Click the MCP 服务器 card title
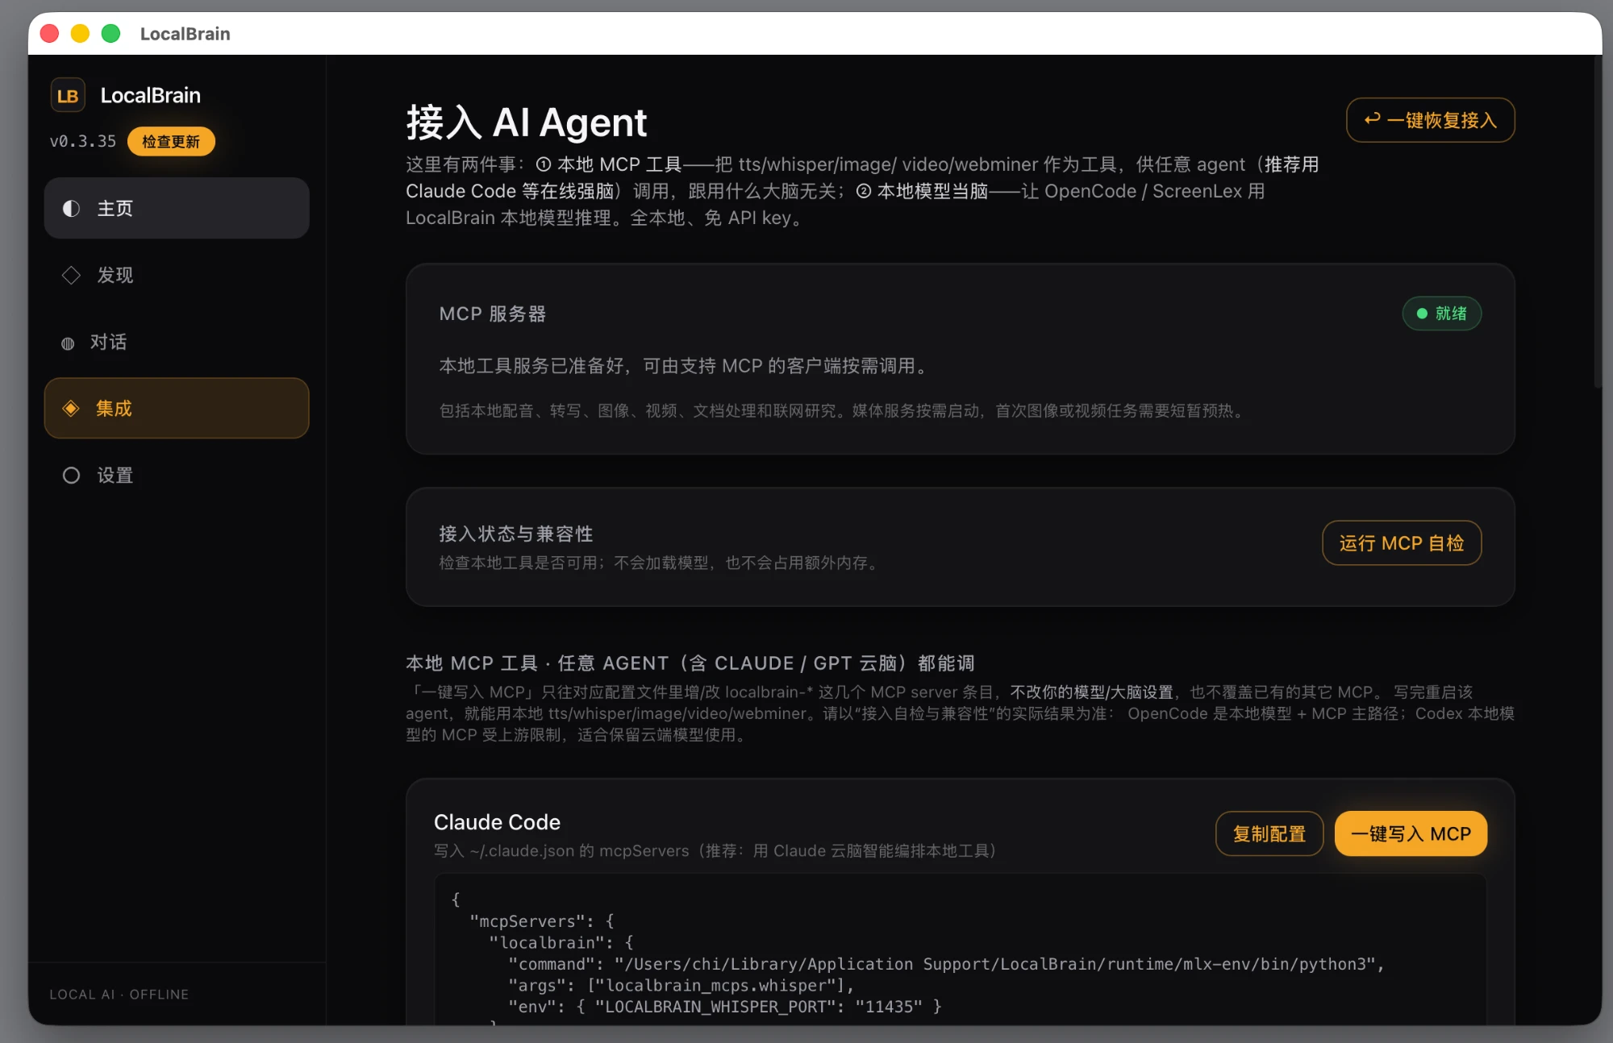Screen dimensions: 1613x1043 (x=492, y=314)
